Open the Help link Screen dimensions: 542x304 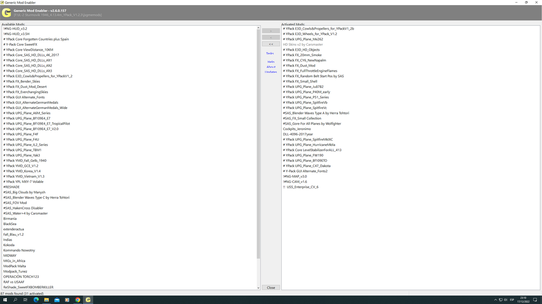(x=271, y=62)
